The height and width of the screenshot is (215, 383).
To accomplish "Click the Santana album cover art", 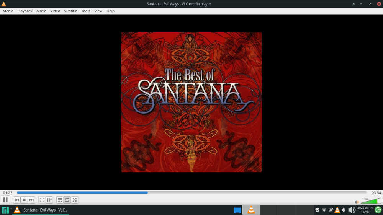I will [191, 102].
